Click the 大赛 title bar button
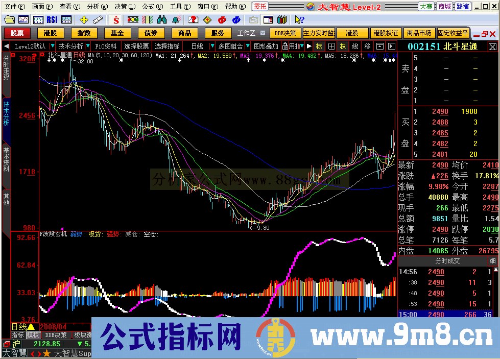Screen dimensions: 500x359 426,6
